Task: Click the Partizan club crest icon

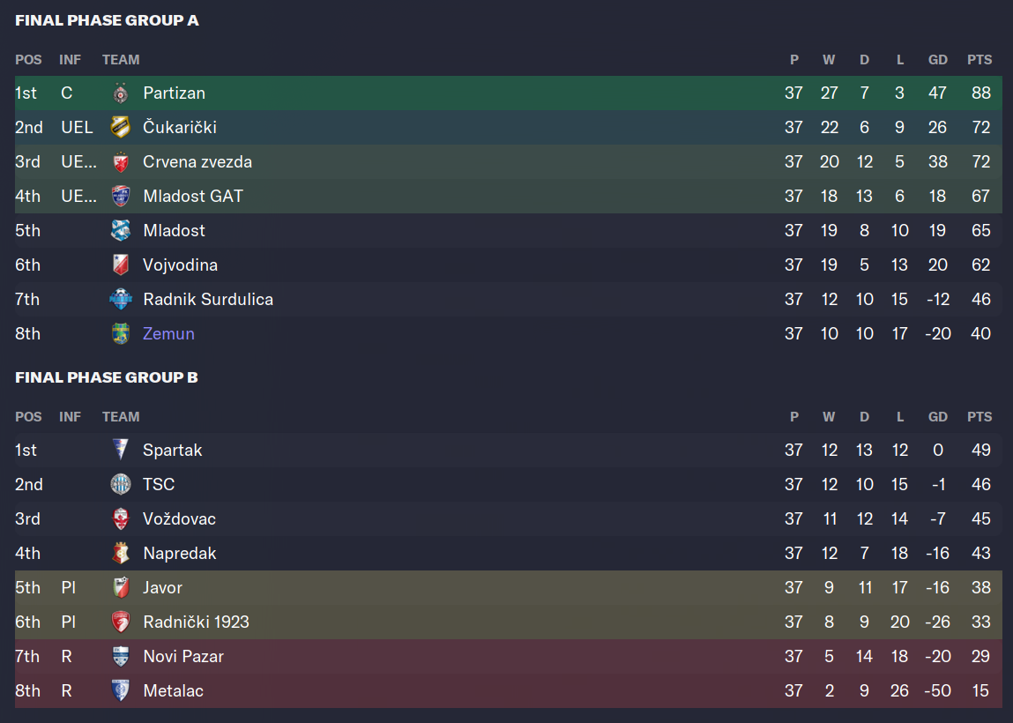Action: pos(121,93)
